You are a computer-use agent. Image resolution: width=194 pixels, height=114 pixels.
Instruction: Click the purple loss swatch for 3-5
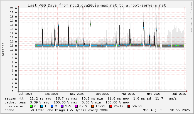click(x=62, y=106)
